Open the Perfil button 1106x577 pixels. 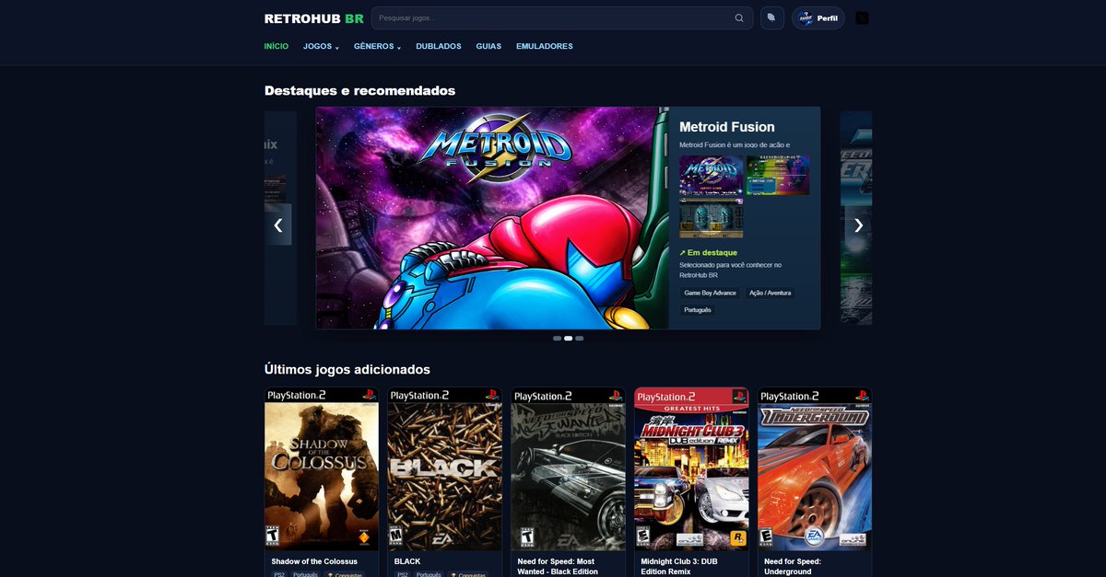click(x=818, y=18)
